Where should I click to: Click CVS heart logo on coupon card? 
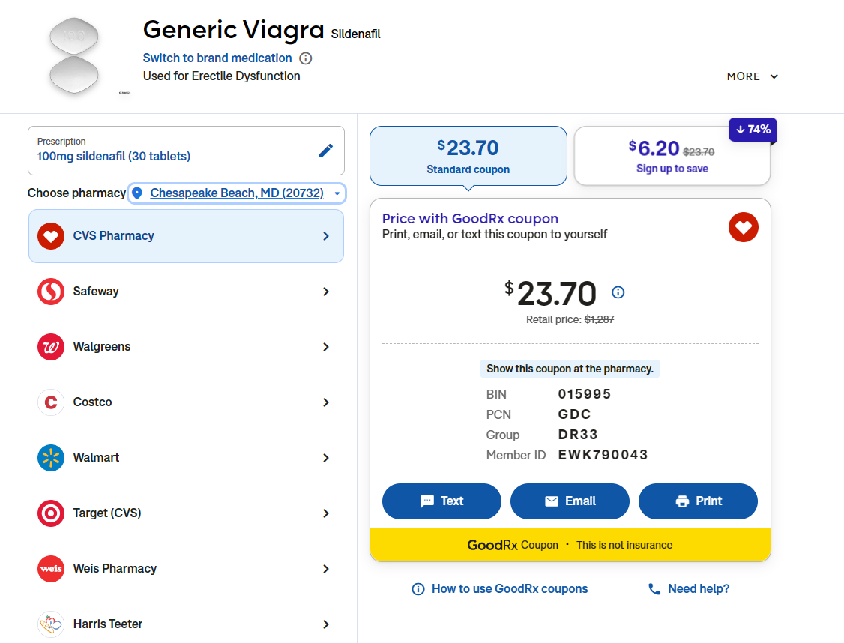(744, 227)
